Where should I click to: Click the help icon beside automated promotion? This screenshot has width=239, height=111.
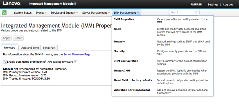[75, 61]
